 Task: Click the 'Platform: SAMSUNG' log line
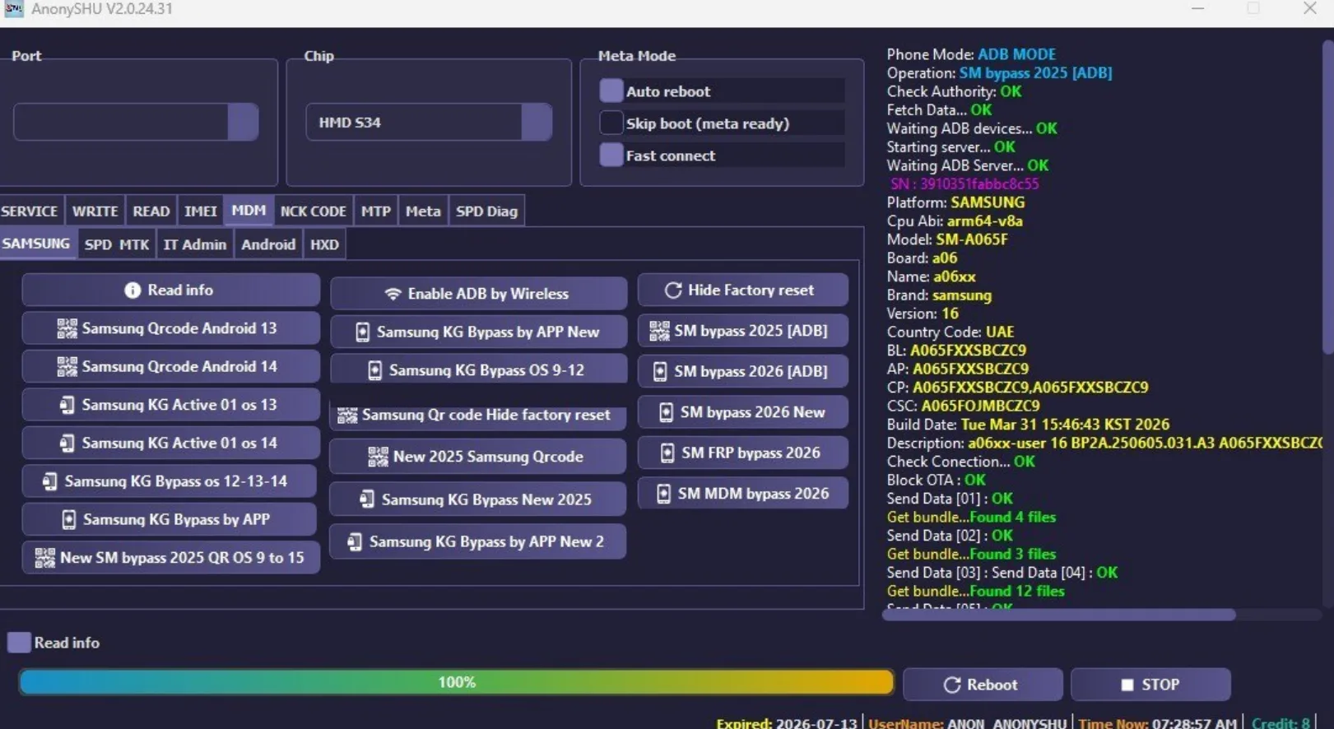coord(955,202)
